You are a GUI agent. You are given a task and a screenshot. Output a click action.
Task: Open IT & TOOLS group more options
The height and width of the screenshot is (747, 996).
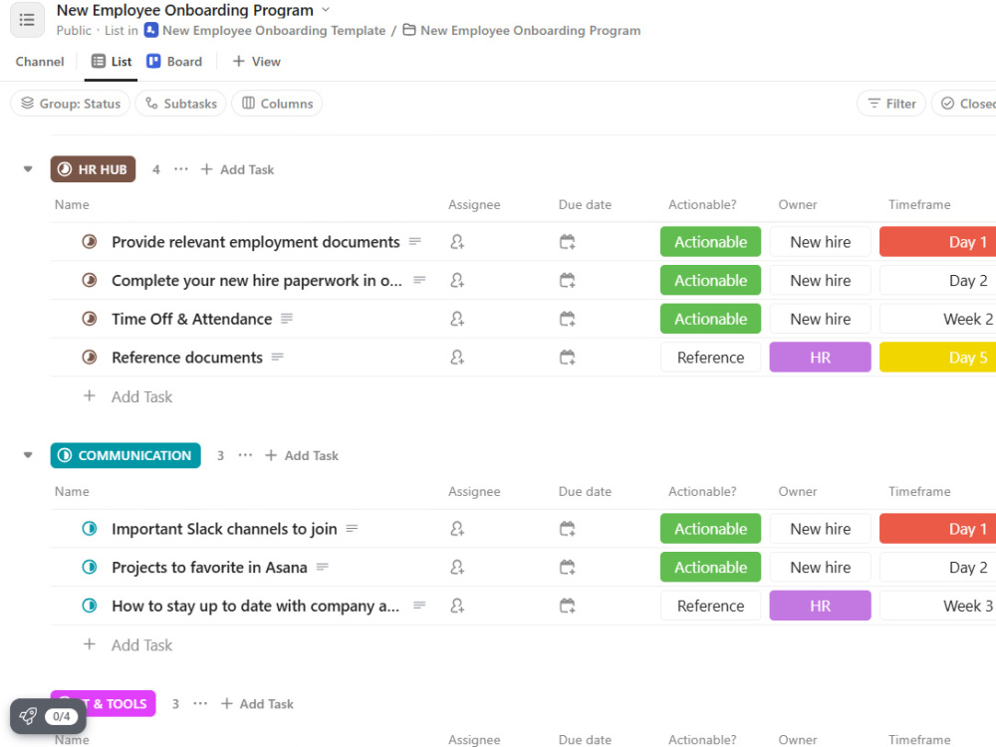click(x=200, y=704)
